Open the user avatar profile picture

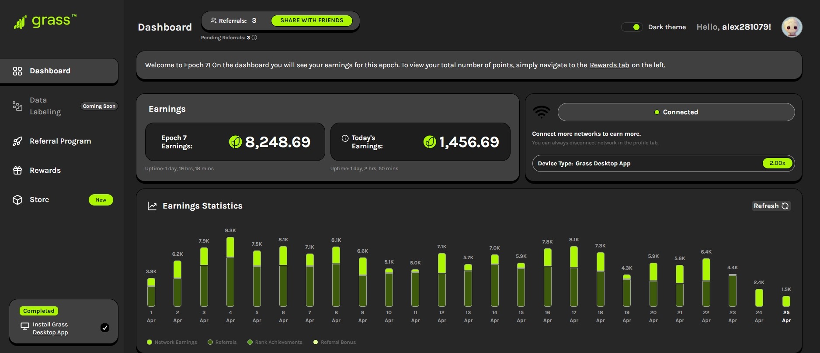click(792, 27)
